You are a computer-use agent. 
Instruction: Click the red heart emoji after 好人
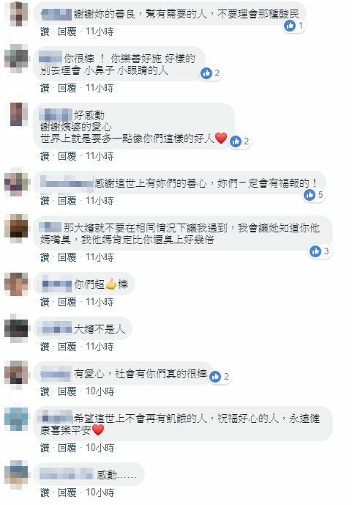[221, 139]
